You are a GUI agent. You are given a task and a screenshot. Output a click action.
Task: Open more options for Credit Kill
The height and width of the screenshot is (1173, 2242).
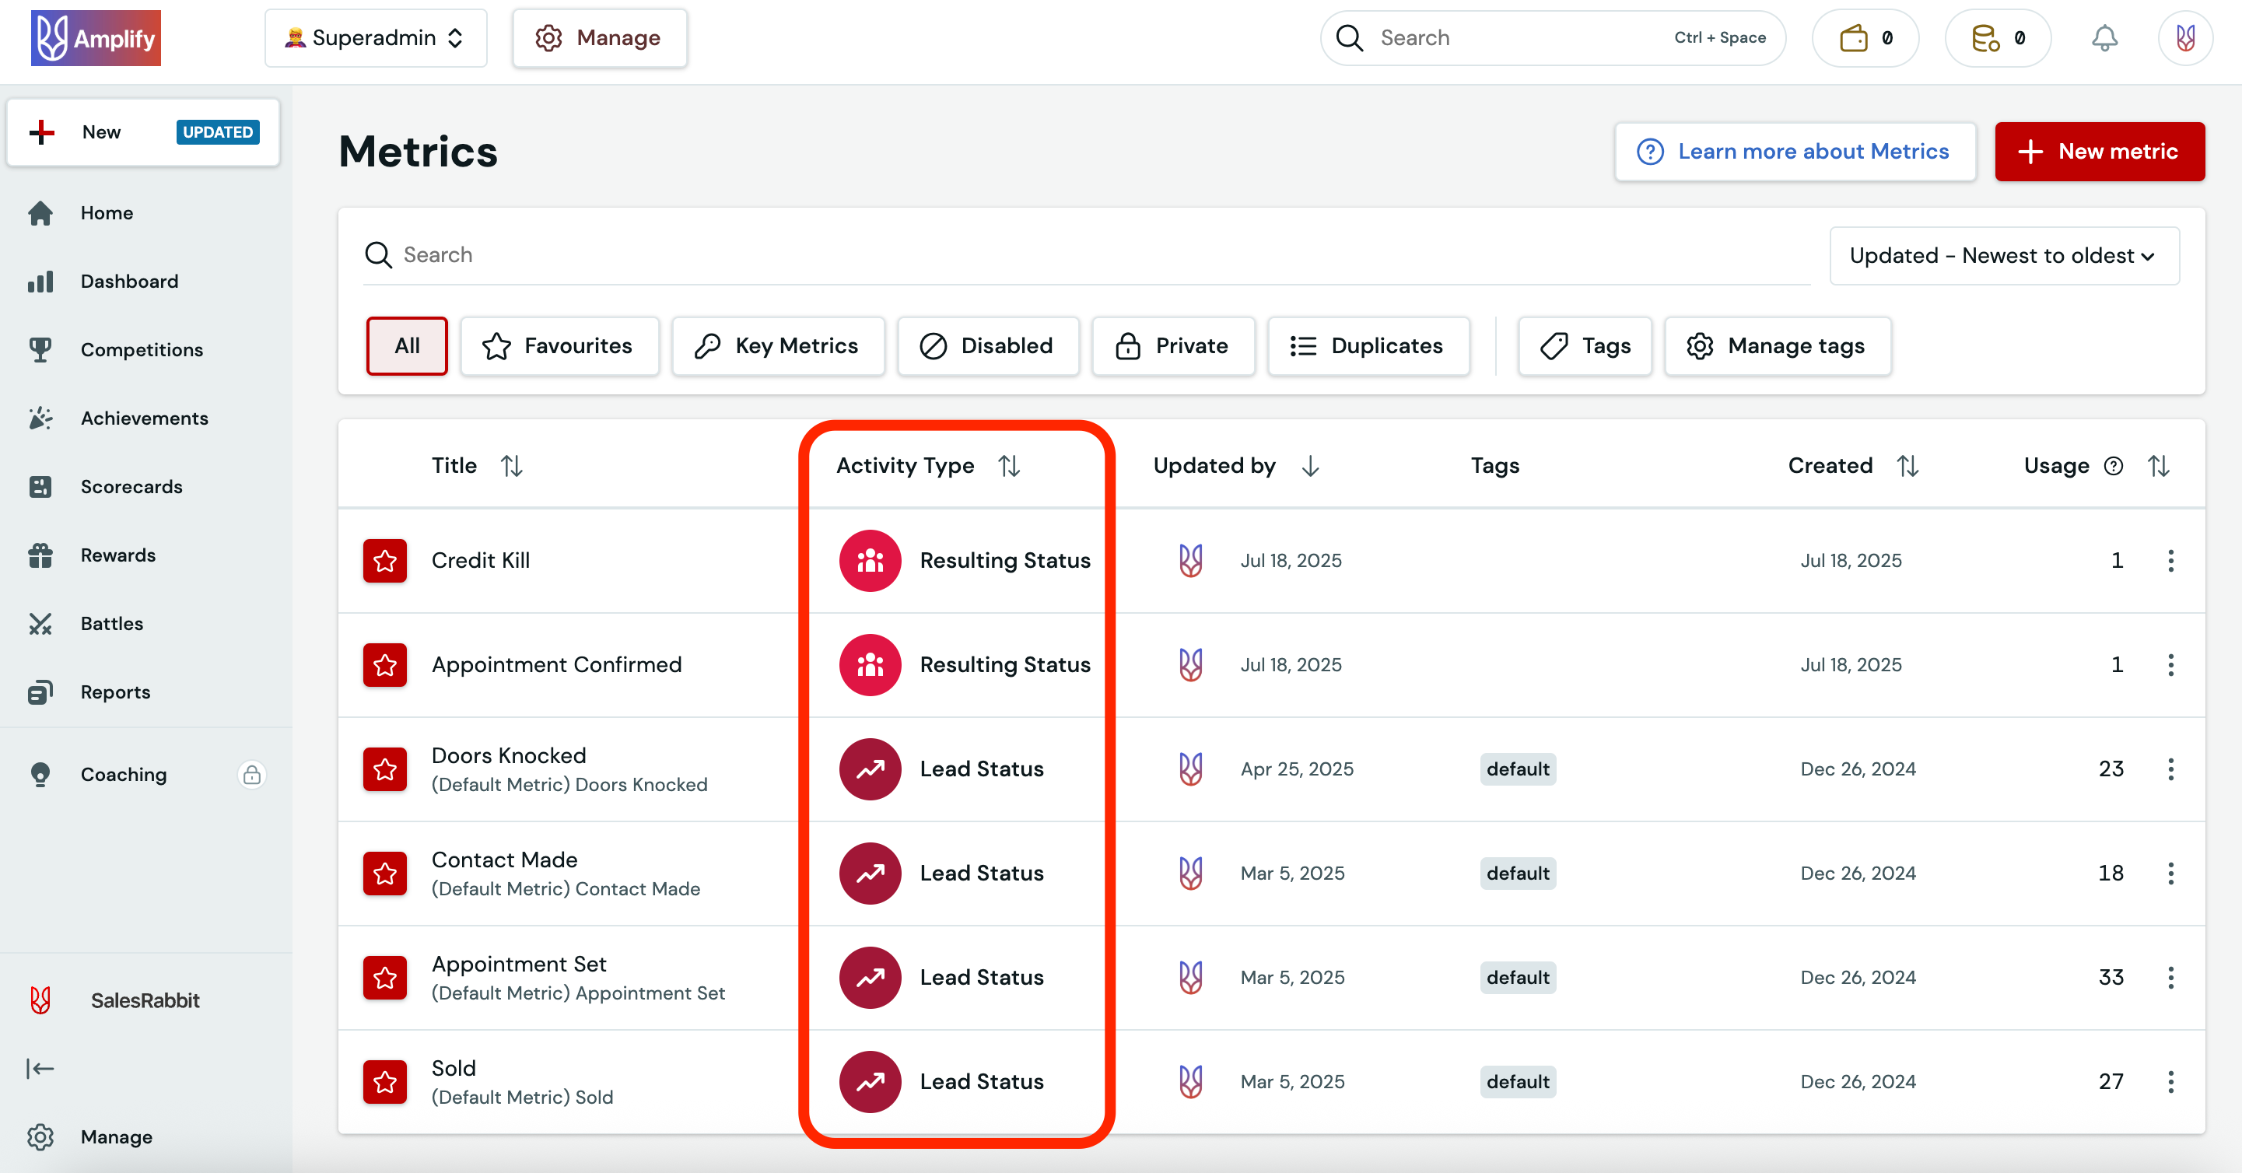coord(2170,562)
